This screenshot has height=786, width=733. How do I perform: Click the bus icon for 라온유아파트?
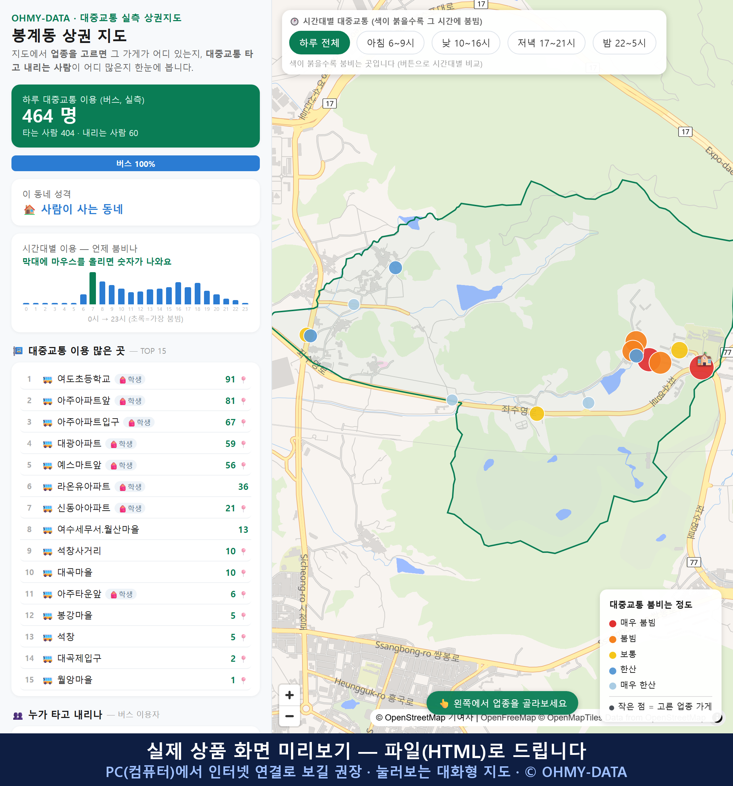coord(47,487)
